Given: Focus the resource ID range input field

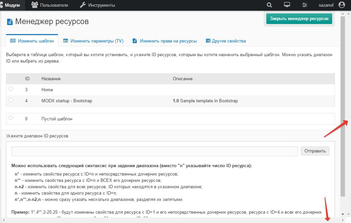Looking at the screenshot, I should tap(154, 151).
